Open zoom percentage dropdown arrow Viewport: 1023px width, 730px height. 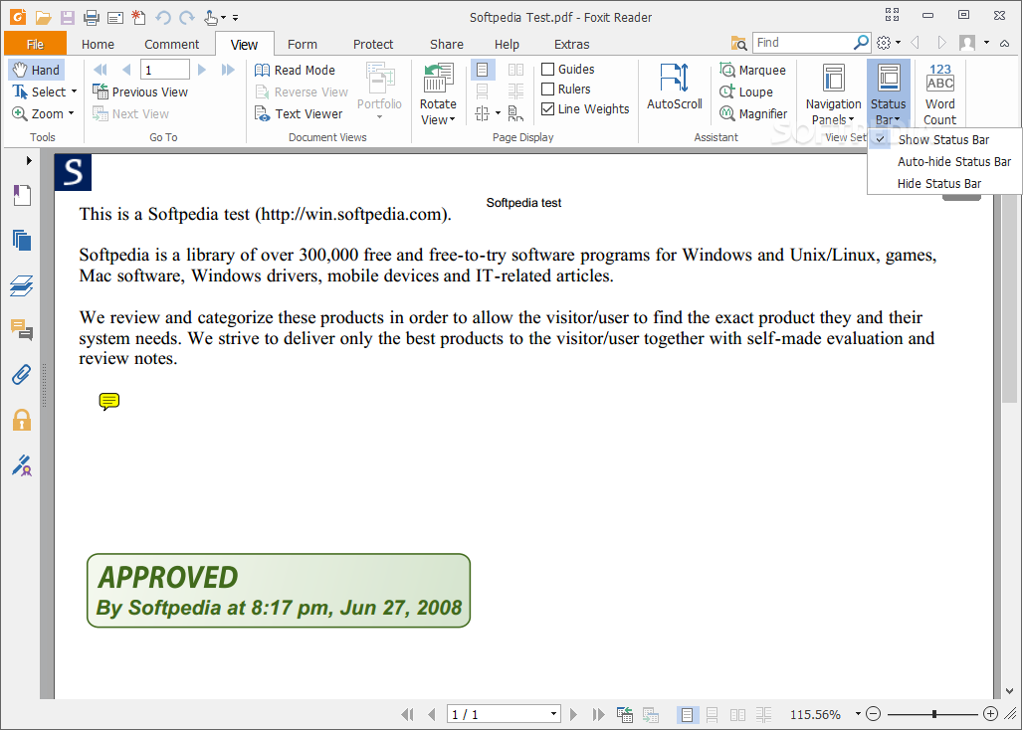tap(858, 714)
